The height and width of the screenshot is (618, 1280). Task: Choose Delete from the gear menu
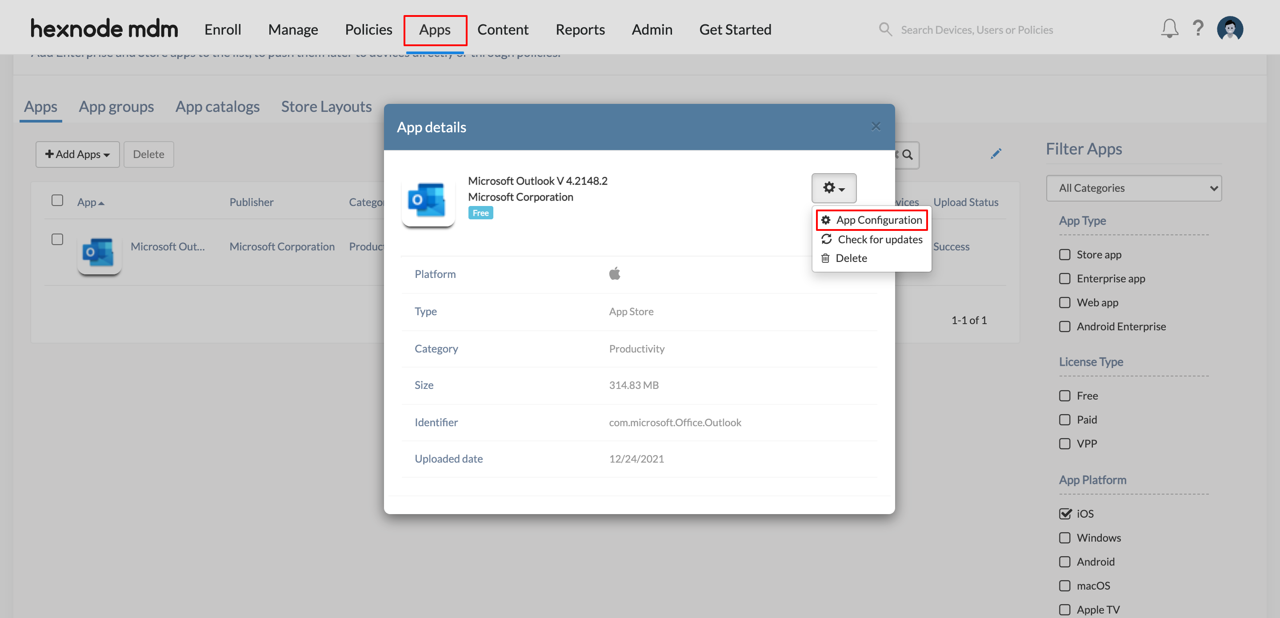pyautogui.click(x=844, y=258)
